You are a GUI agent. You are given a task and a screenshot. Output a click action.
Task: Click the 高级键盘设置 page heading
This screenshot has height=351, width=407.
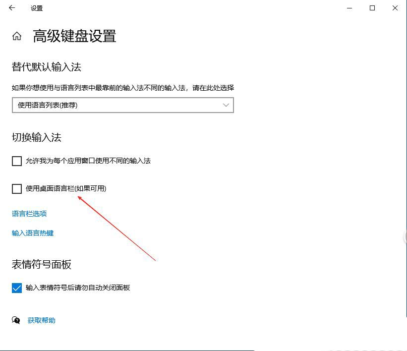[74, 36]
